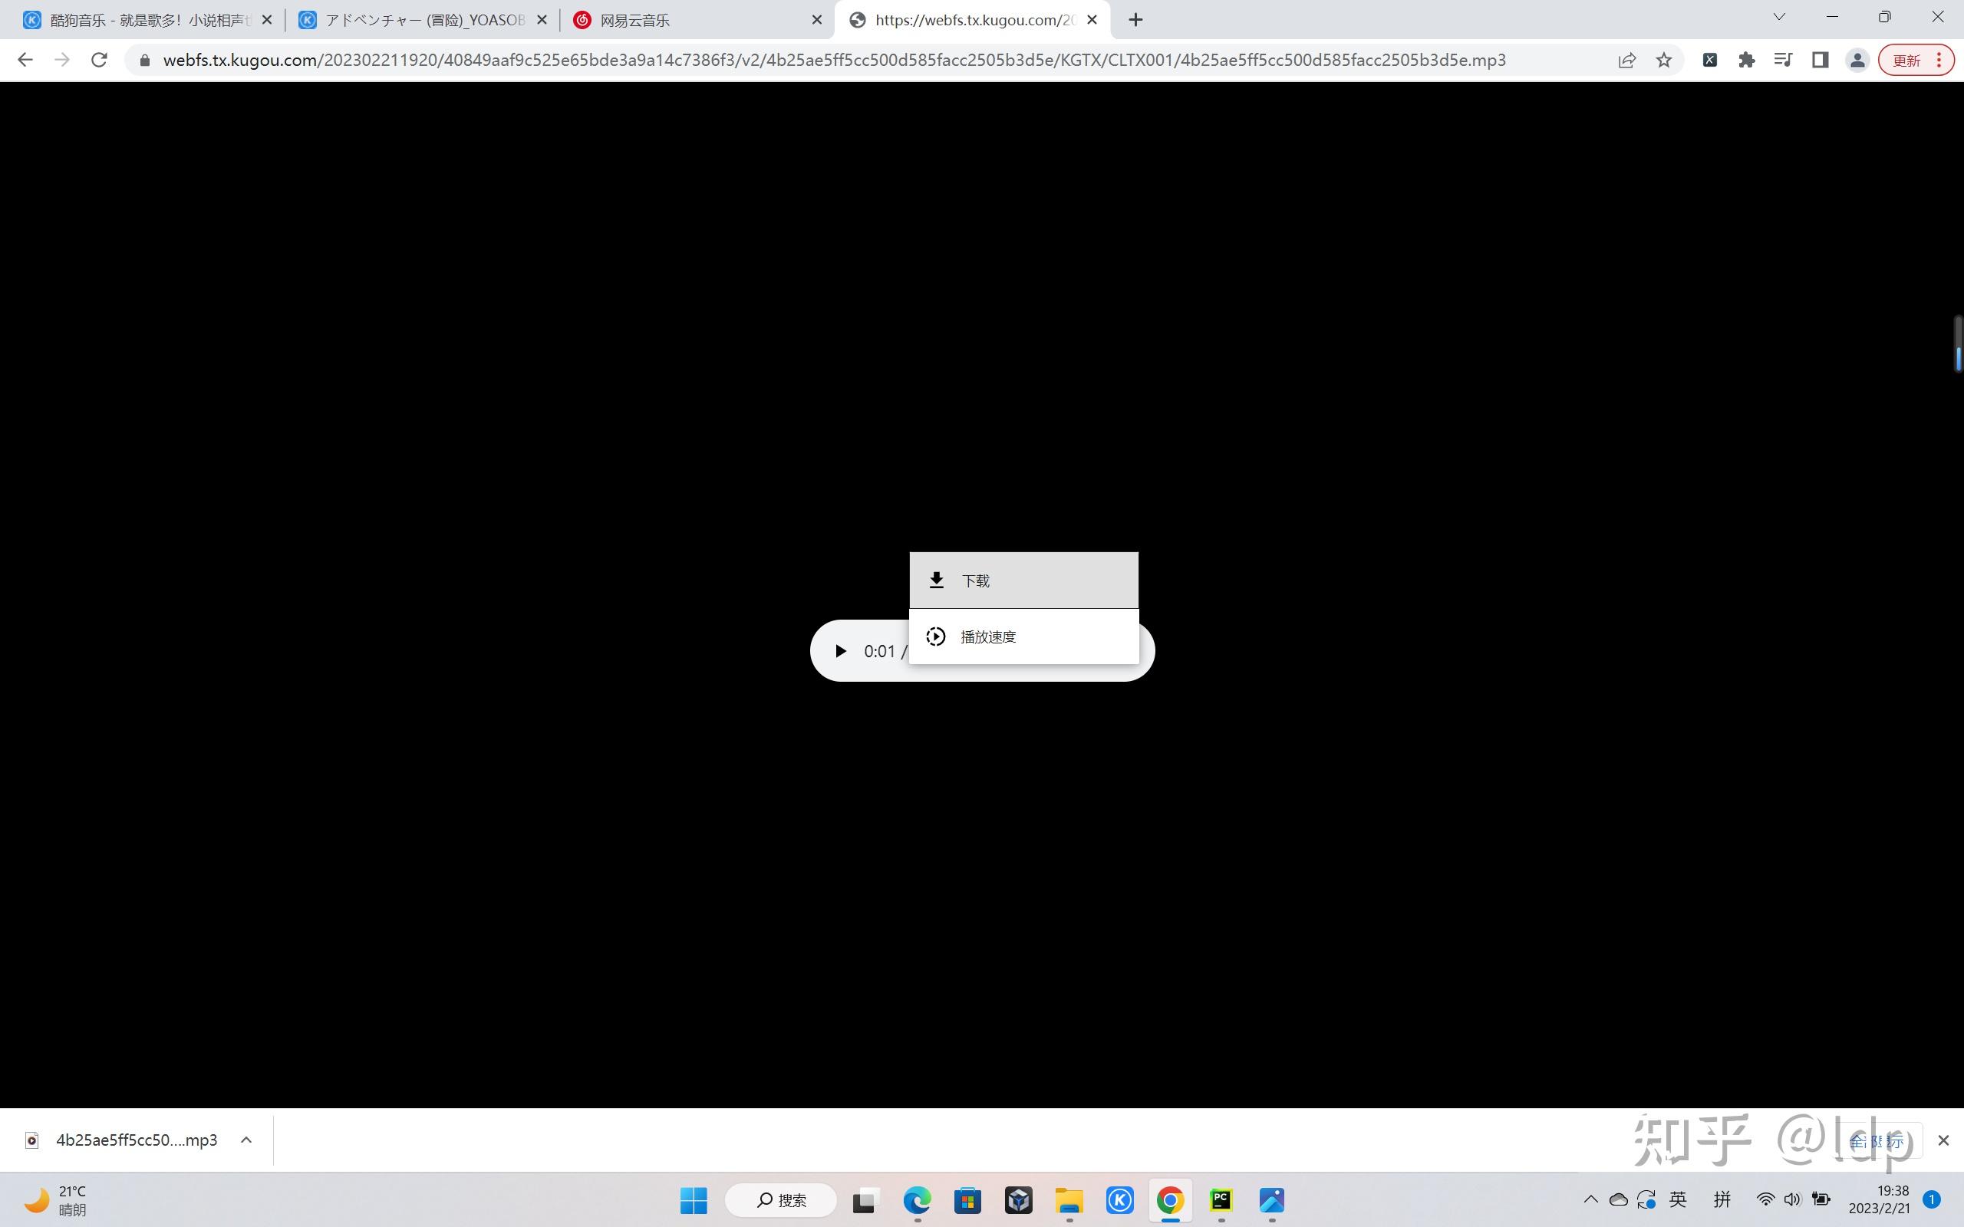Bookmark this page with the star
The width and height of the screenshot is (1964, 1227).
tap(1664, 60)
